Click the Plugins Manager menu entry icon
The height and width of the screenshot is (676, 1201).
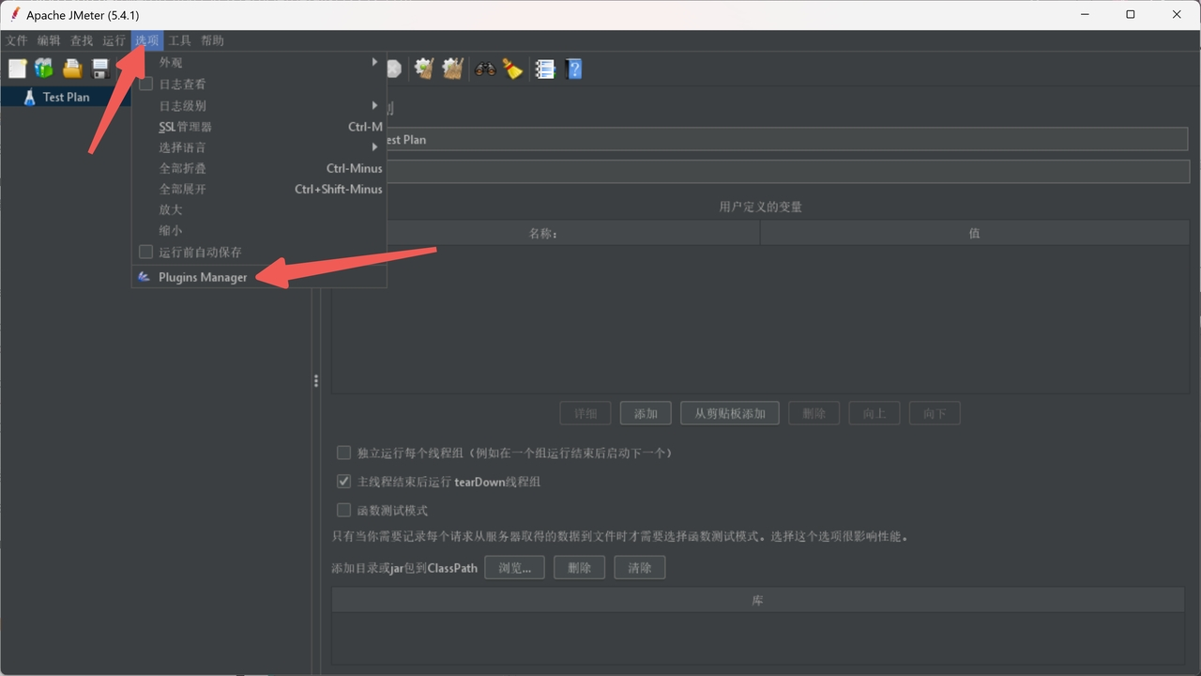144,277
